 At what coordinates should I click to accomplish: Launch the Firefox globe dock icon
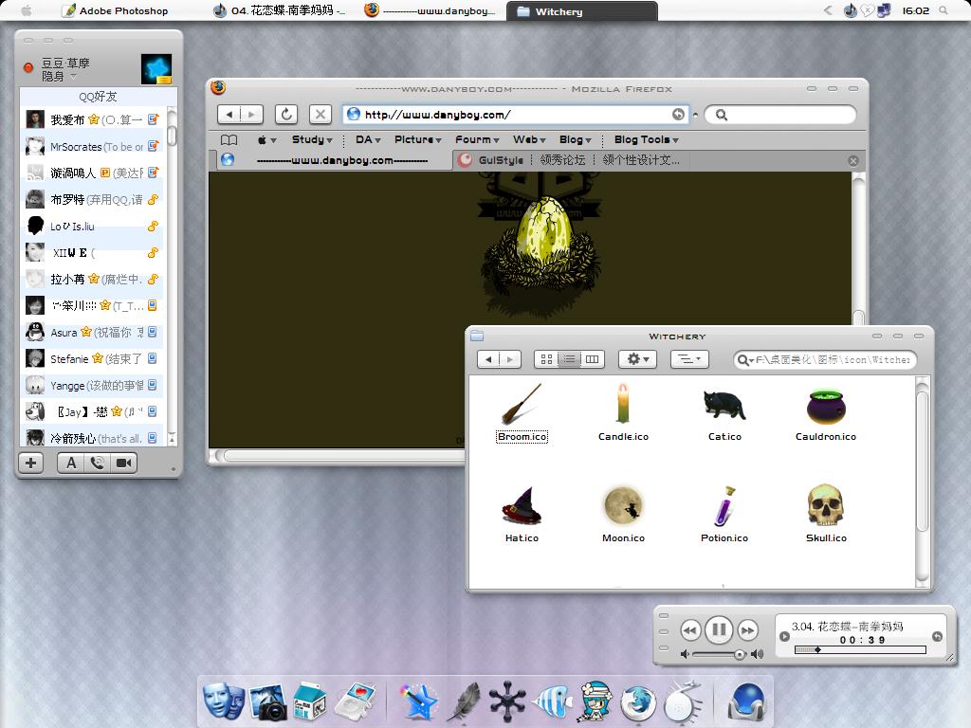638,703
